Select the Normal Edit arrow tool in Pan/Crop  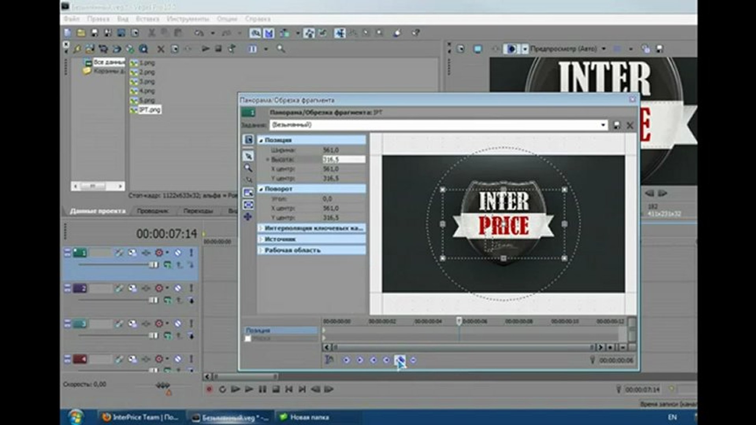tap(248, 156)
